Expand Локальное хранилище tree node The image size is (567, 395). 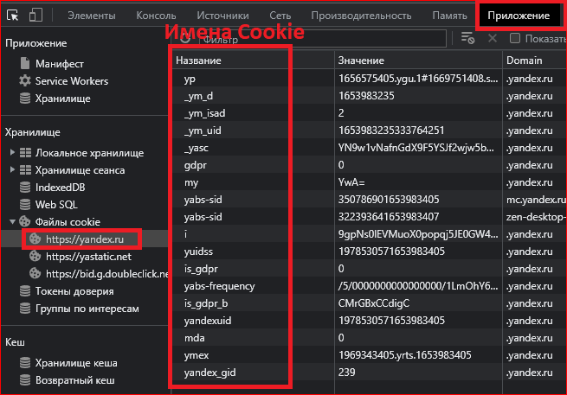pyautogui.click(x=12, y=152)
